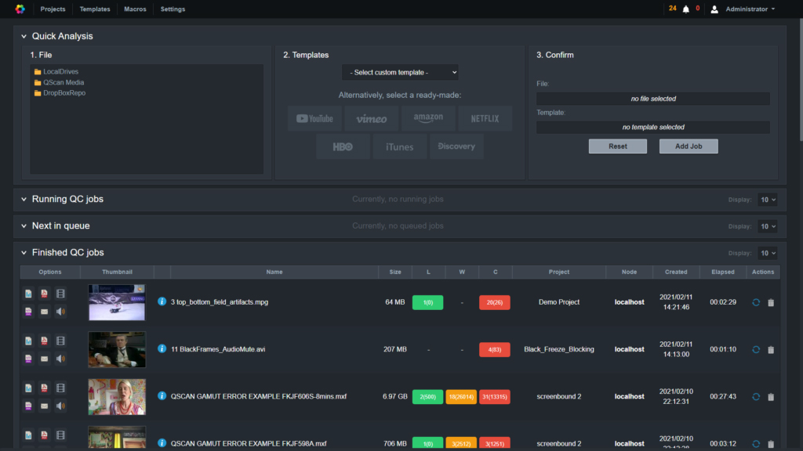Select the Vimeo ready-made template
This screenshot has width=803, height=451.
point(371,119)
